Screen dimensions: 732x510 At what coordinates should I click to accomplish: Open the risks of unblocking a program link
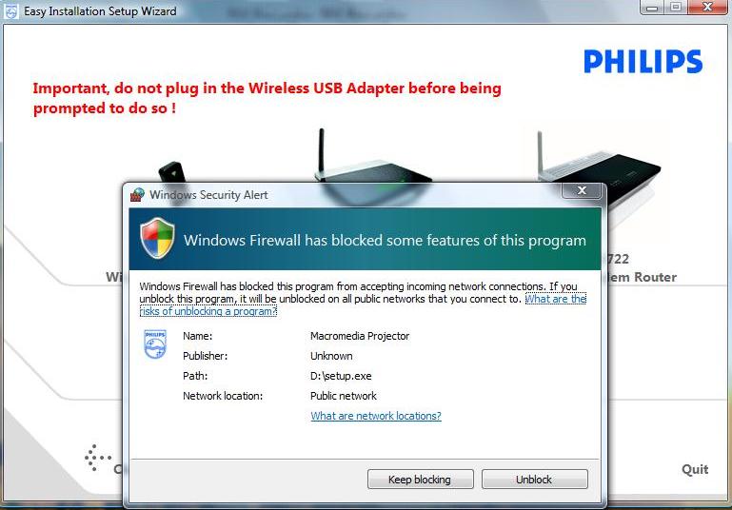(x=363, y=304)
